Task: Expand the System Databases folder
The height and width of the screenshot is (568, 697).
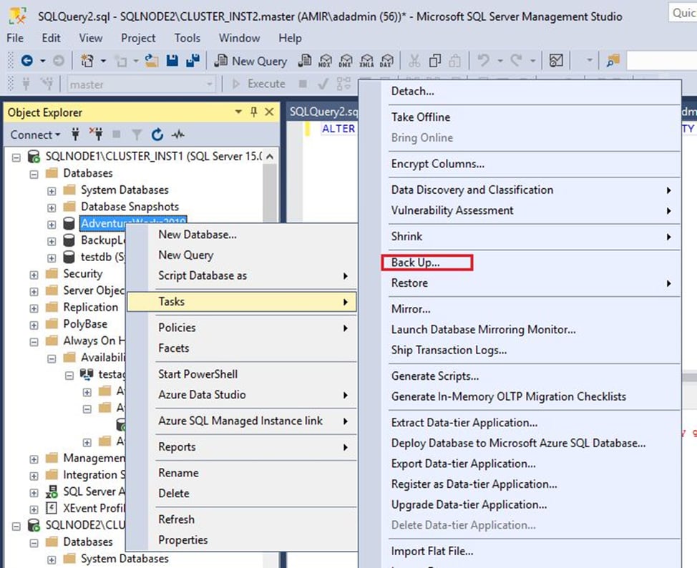Action: [x=50, y=190]
